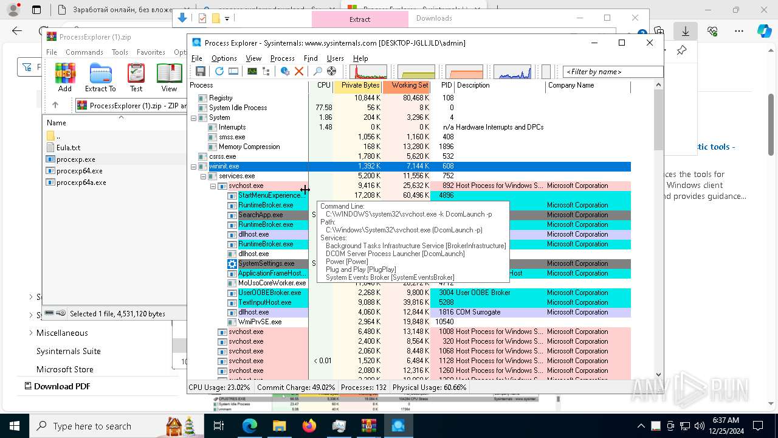Open System Information via green graph icon
The height and width of the screenshot is (438, 778).
click(252, 71)
